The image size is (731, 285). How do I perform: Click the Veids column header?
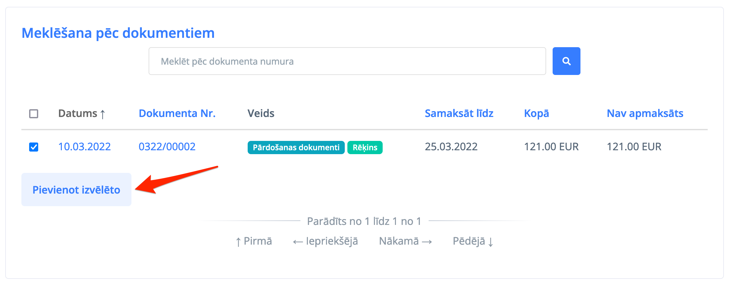pos(261,113)
